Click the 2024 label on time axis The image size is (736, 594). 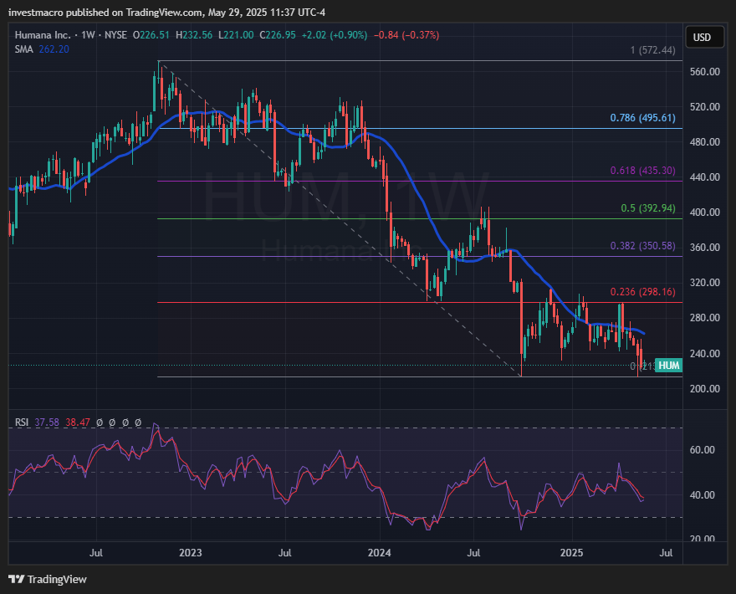pos(380,553)
